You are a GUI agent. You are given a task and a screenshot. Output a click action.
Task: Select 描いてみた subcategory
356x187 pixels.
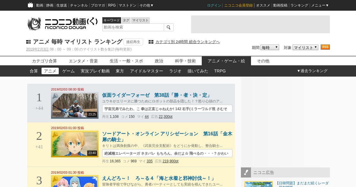[x=198, y=71]
